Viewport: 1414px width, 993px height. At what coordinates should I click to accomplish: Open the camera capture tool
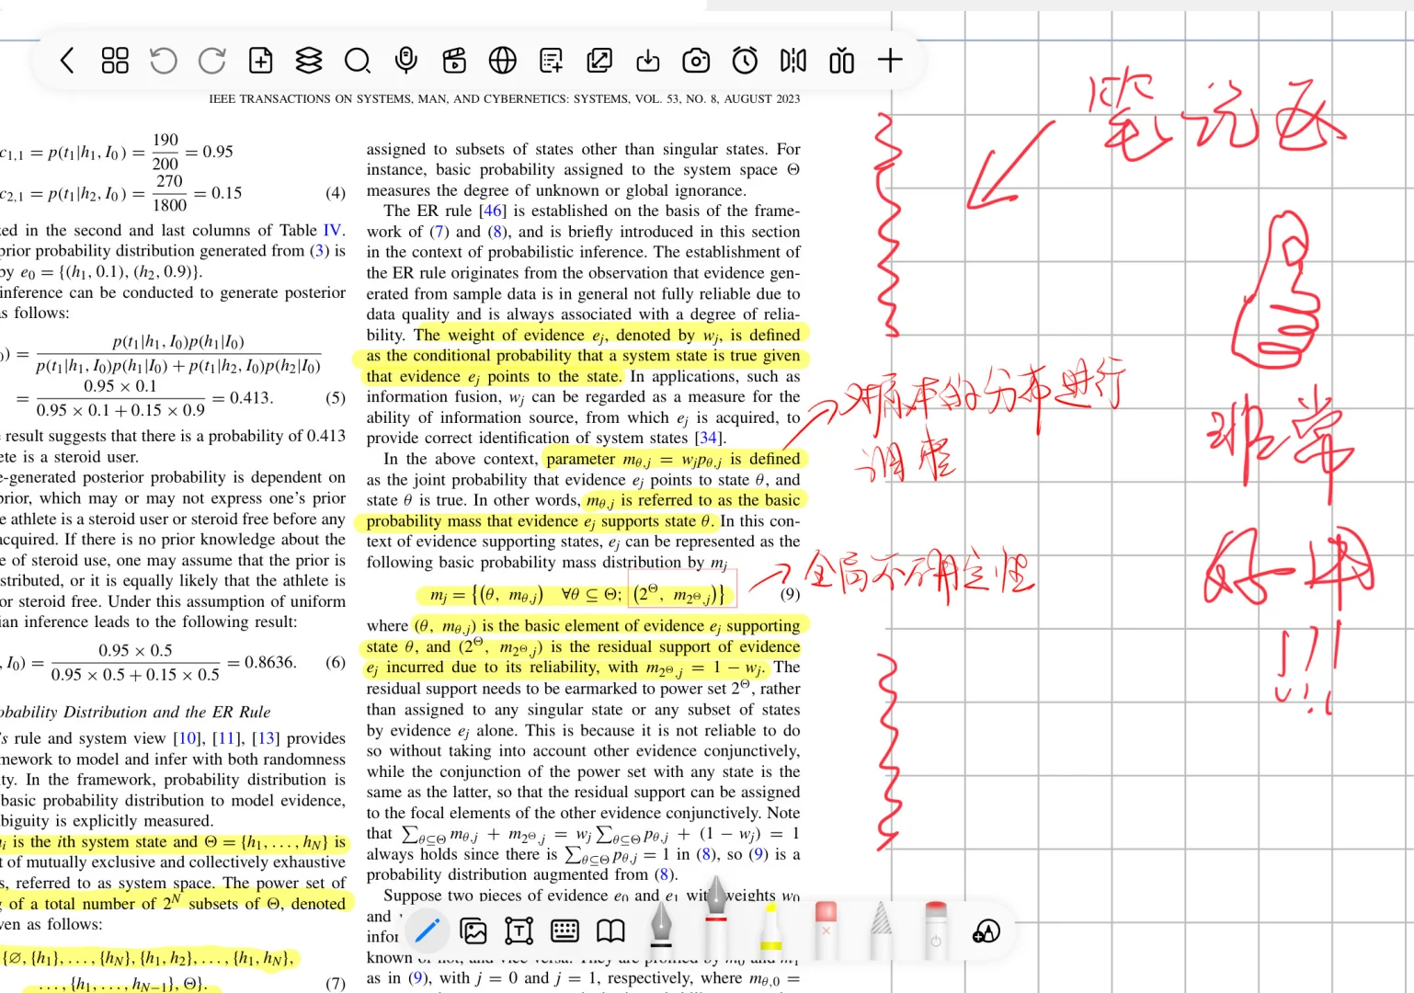click(696, 61)
